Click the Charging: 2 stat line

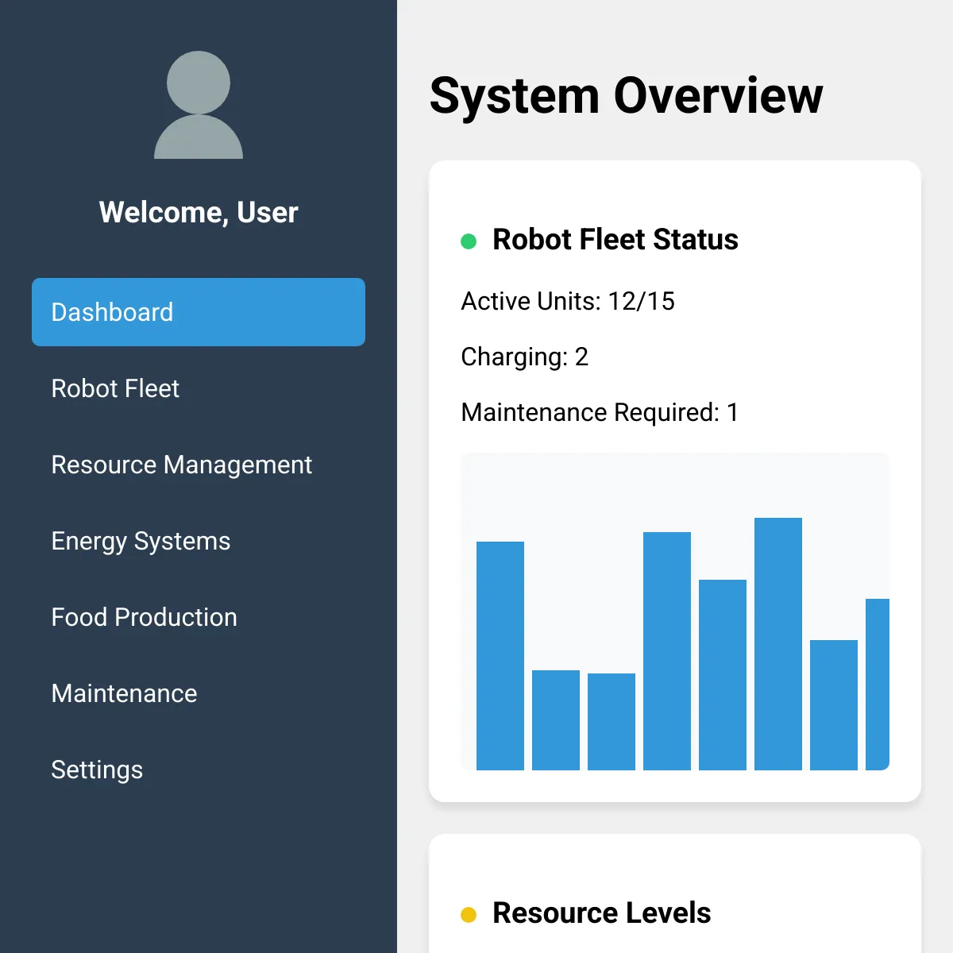tap(524, 357)
